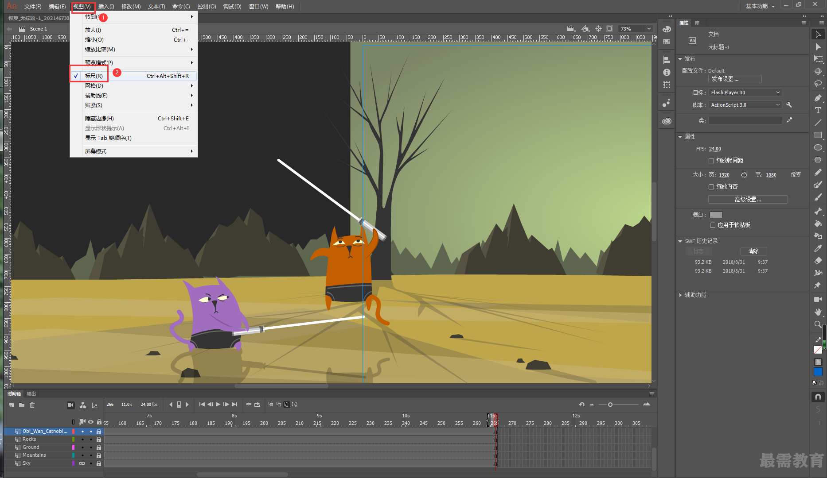827x478 pixels.
Task: Toggle lock on Ground layer
Action: click(x=99, y=447)
